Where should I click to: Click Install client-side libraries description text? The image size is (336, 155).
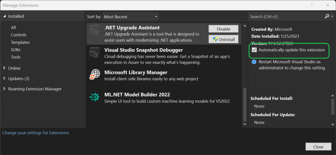click(x=151, y=79)
